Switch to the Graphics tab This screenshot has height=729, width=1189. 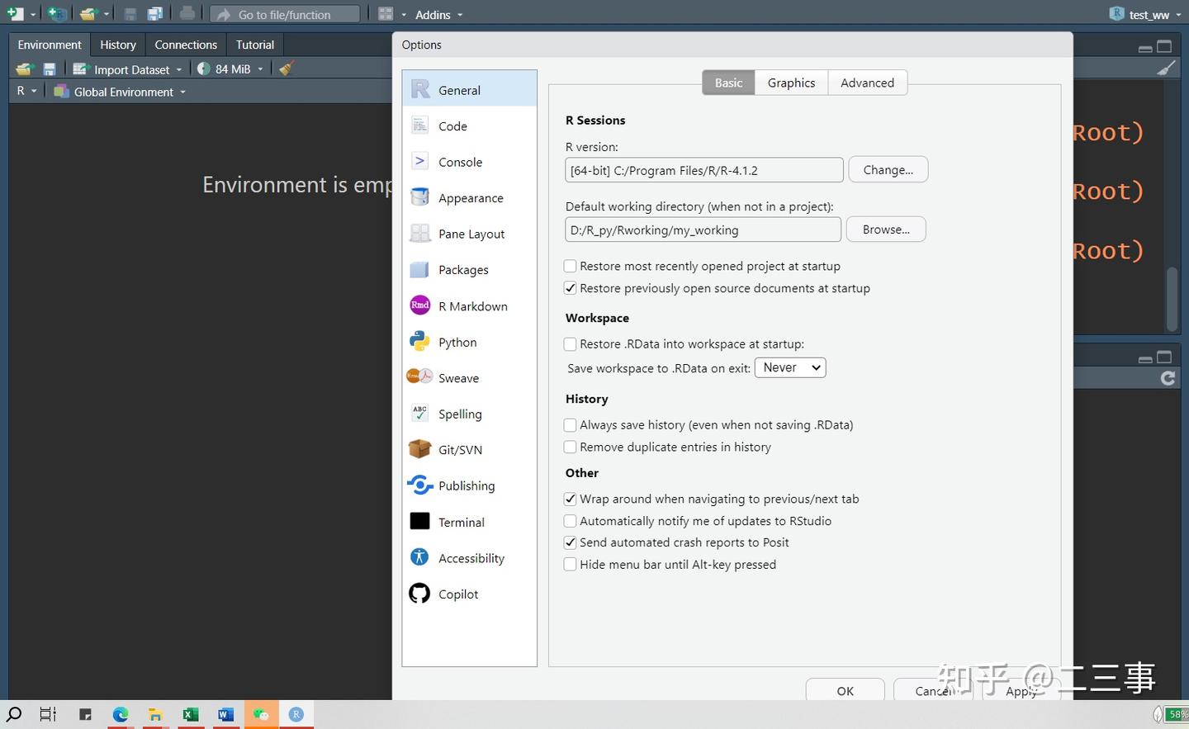791,83
